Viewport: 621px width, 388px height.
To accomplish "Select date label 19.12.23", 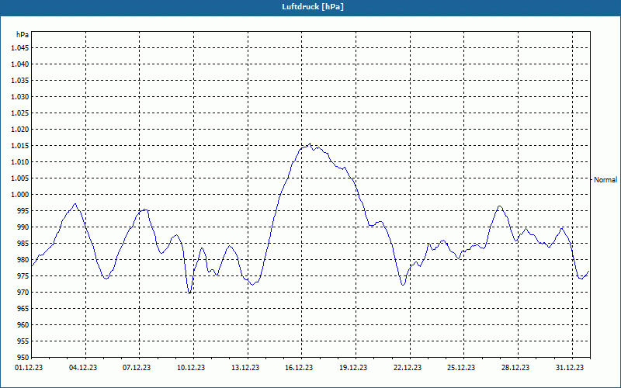I will pyautogui.click(x=353, y=368).
